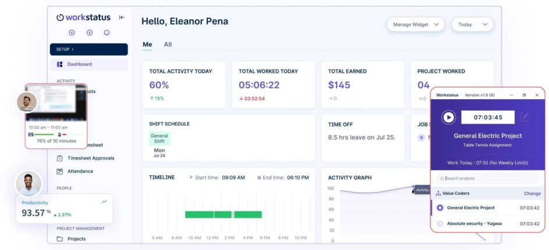
Task: Open Dashboard in the sidebar
Action: point(89,64)
